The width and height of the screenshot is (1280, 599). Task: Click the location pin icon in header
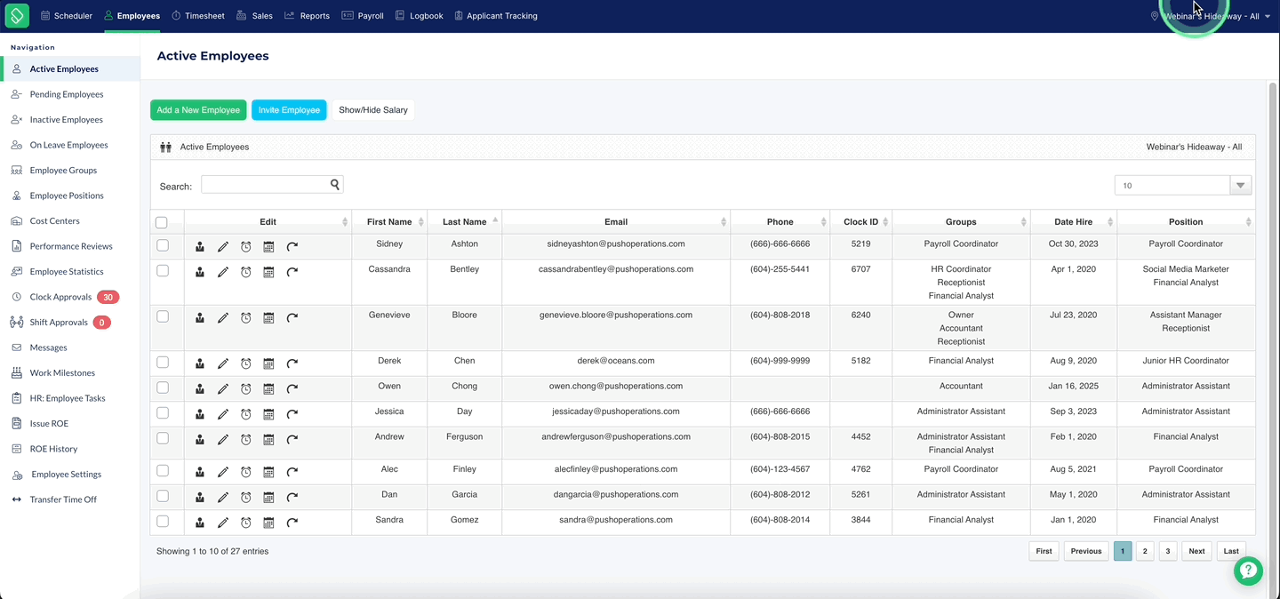coord(1155,16)
